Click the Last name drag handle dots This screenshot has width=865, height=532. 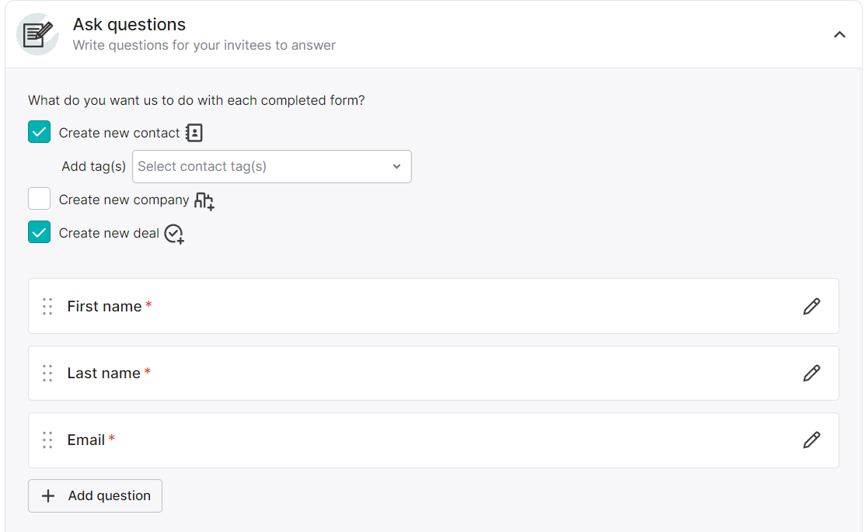47,374
